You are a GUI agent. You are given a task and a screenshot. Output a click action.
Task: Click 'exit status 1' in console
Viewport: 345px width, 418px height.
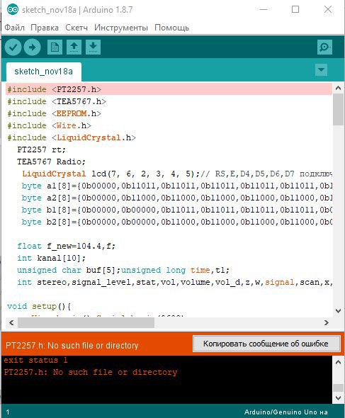click(x=35, y=361)
